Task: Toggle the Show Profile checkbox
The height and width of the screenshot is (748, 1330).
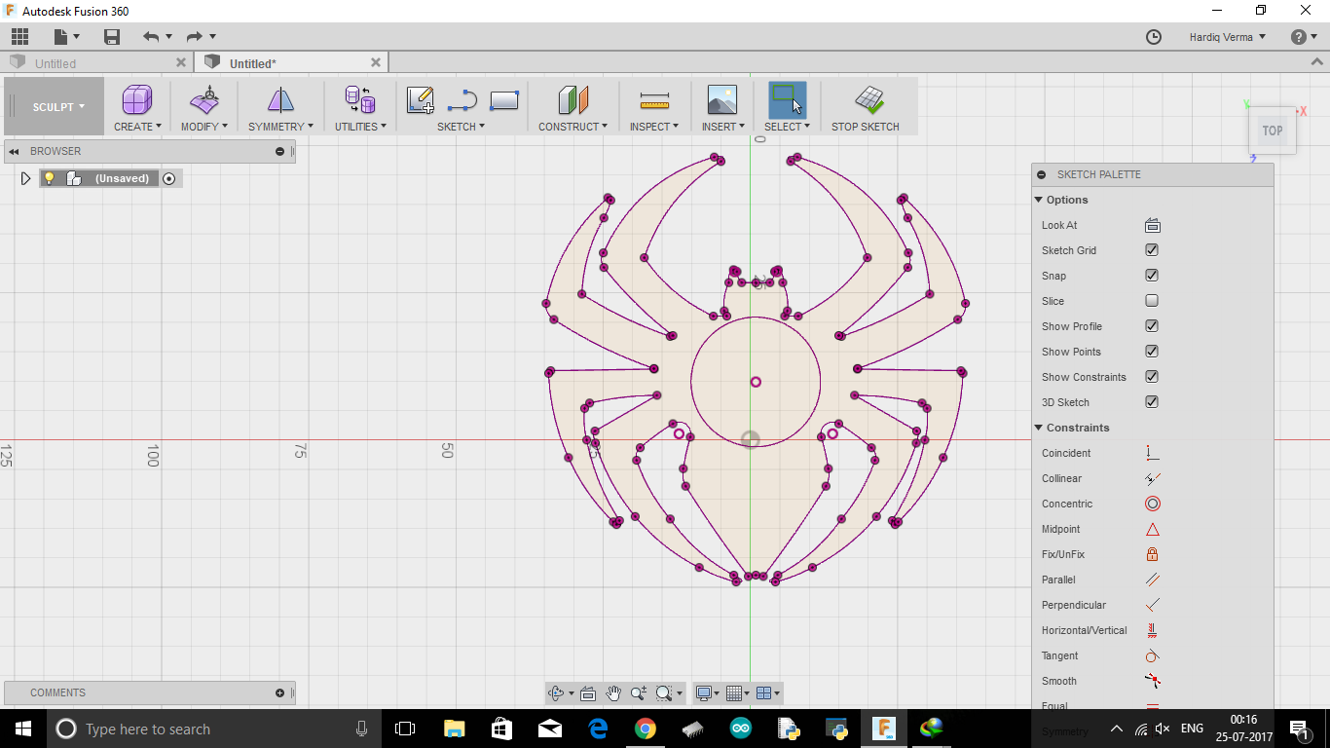Action: click(x=1152, y=326)
